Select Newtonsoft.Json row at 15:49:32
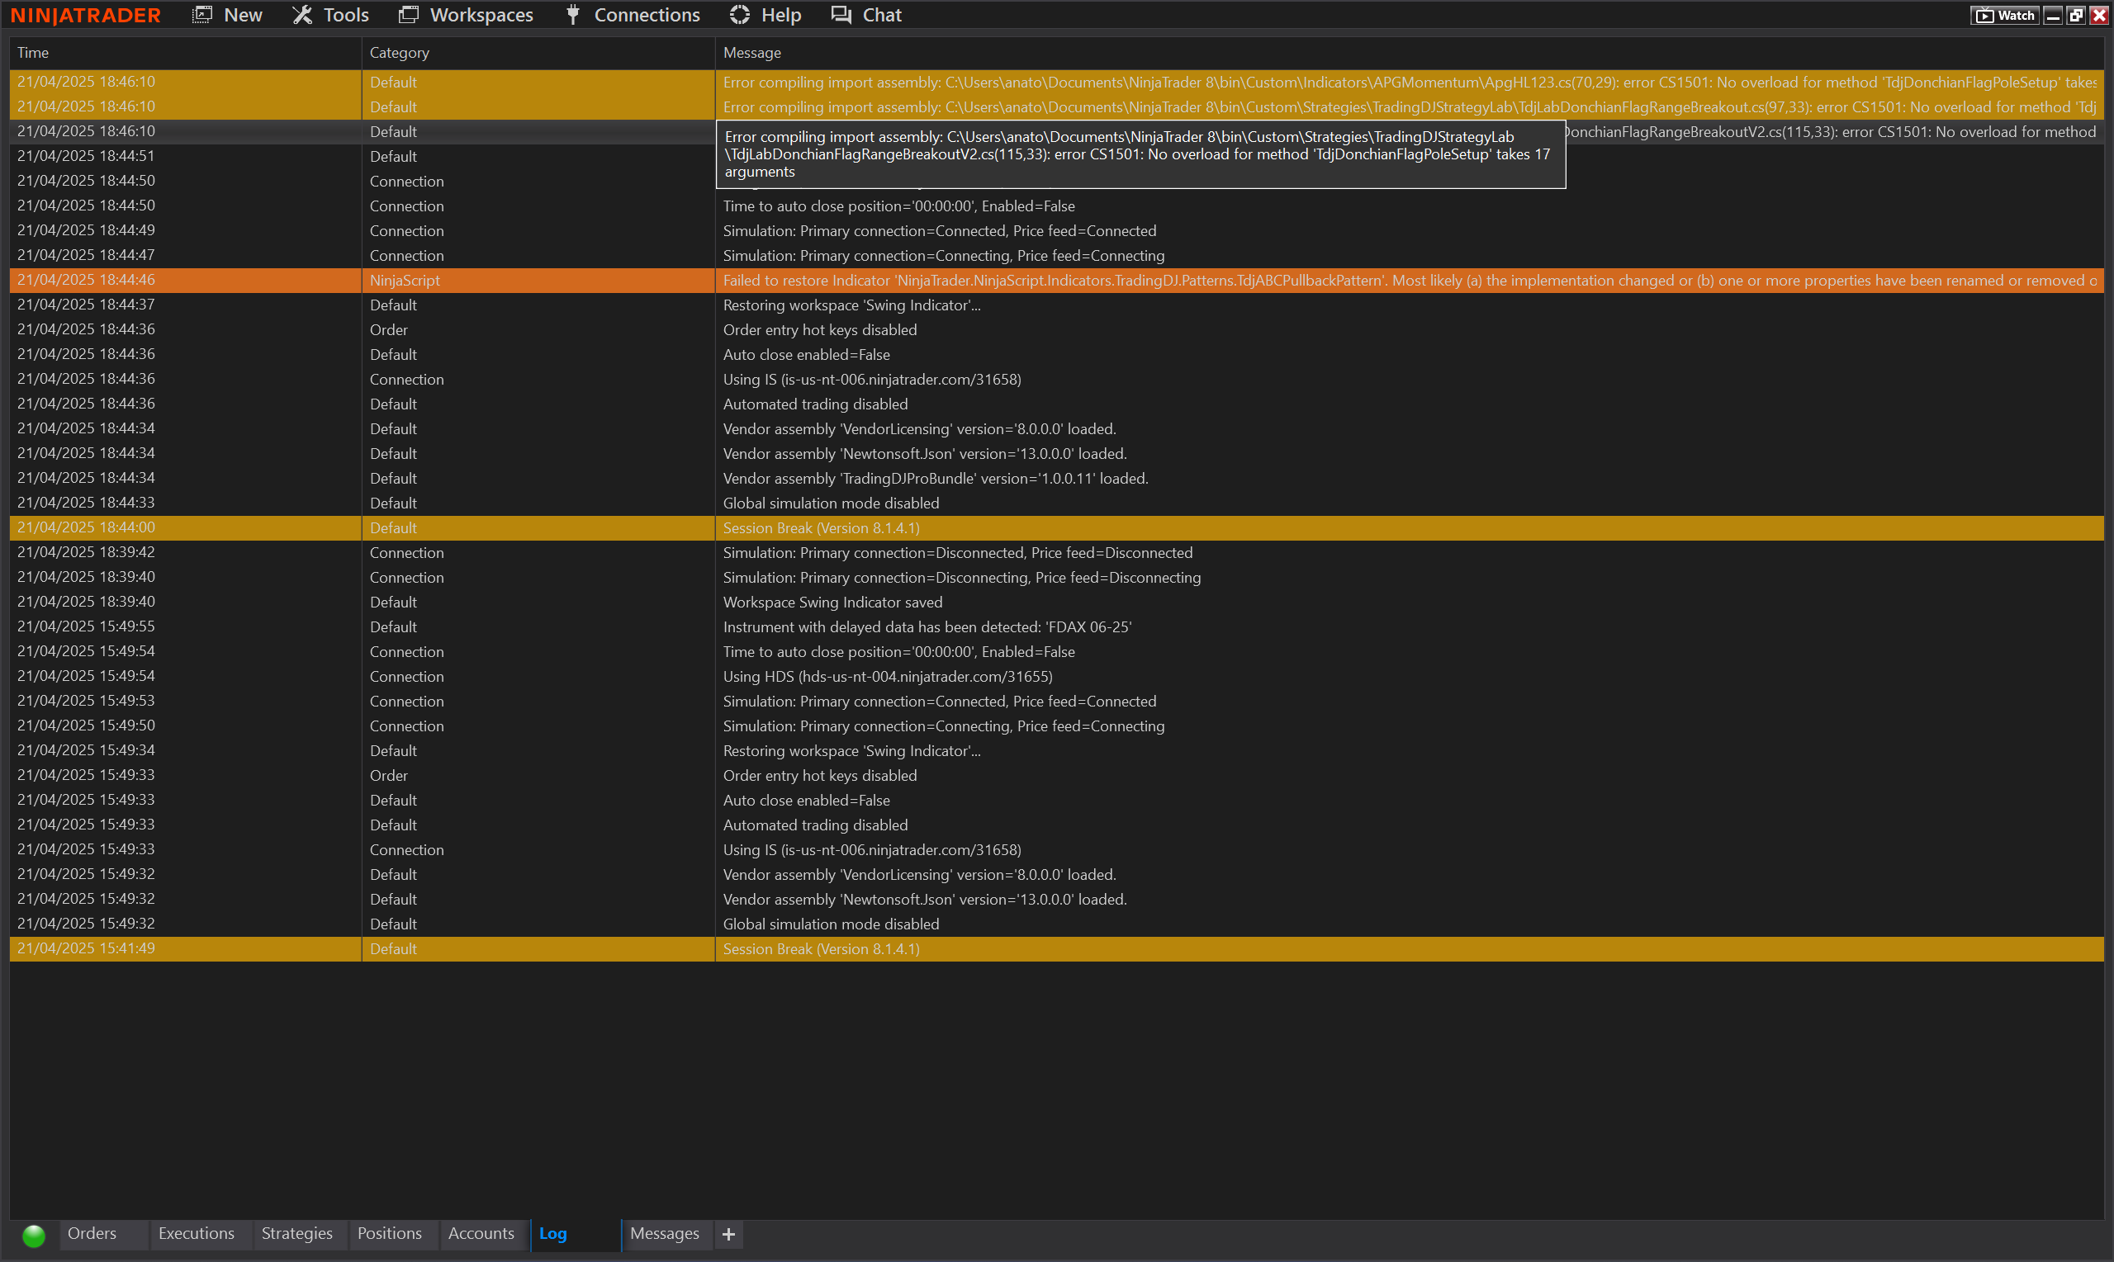 tap(1056, 899)
